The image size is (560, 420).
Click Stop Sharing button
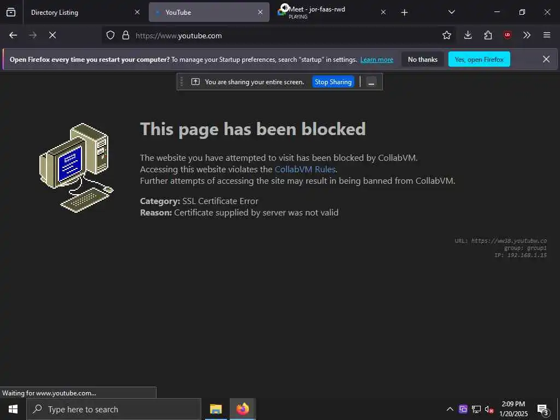click(x=333, y=82)
